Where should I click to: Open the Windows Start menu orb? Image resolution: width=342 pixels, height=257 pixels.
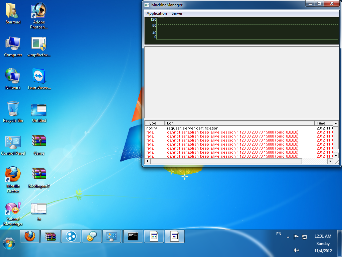9,244
